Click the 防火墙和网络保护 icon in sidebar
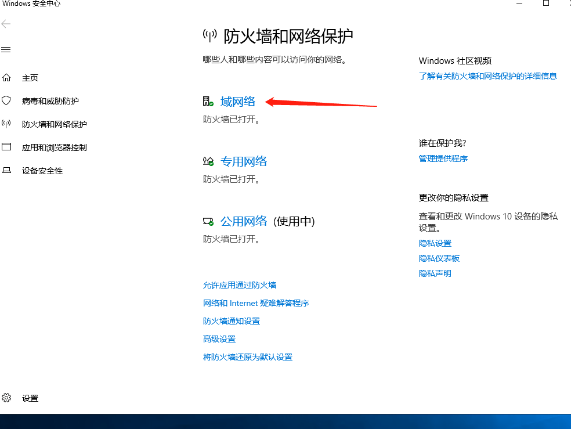This screenshot has height=429, width=571. [x=6, y=124]
